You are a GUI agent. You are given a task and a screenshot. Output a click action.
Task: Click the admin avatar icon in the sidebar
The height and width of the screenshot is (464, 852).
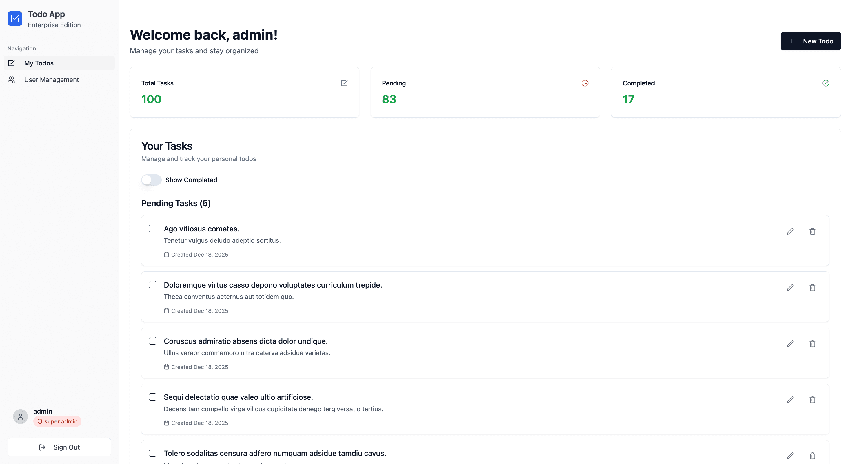[20, 417]
